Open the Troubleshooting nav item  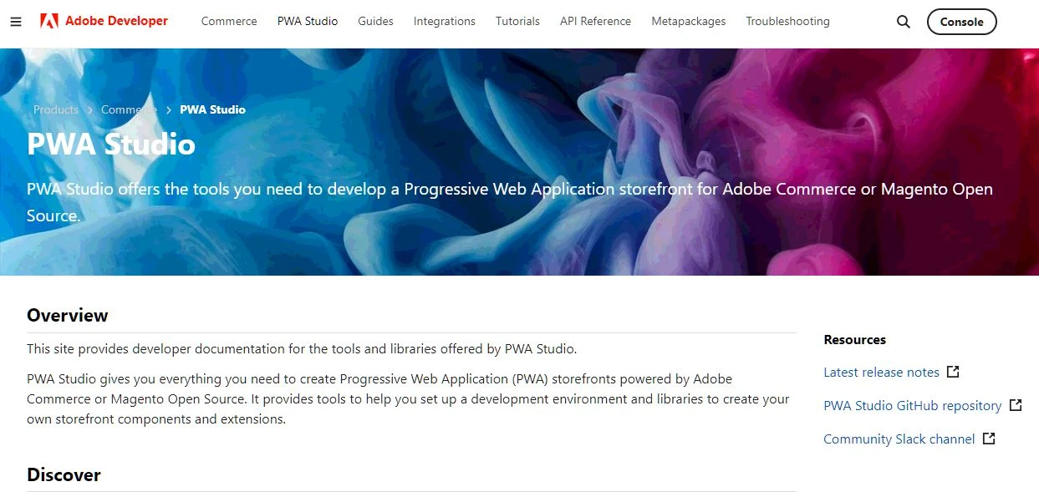click(787, 22)
